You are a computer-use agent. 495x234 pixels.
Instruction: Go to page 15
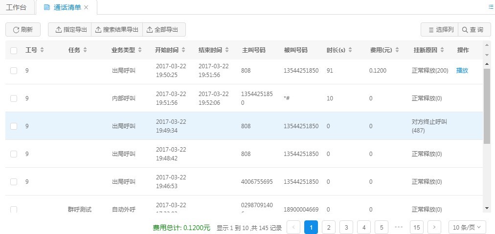(416, 227)
